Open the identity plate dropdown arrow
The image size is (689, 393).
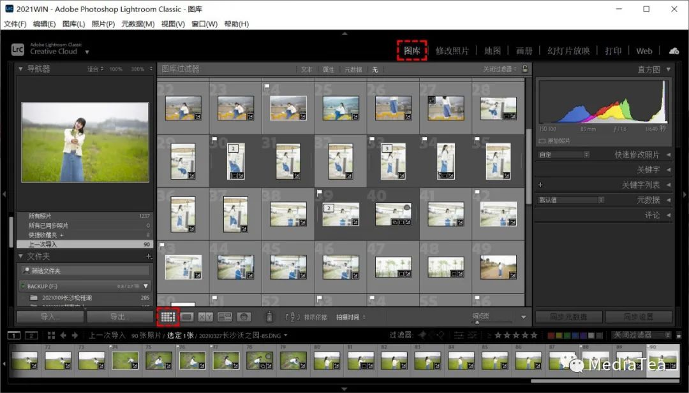click(x=87, y=52)
